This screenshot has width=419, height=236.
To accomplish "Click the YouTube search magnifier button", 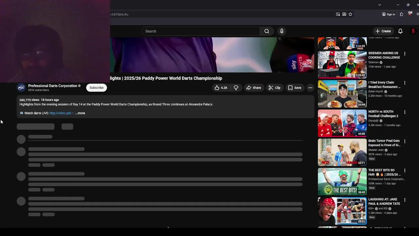I will [x=267, y=31].
